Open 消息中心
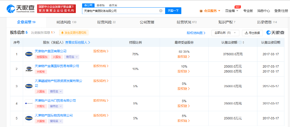 (263, 11)
